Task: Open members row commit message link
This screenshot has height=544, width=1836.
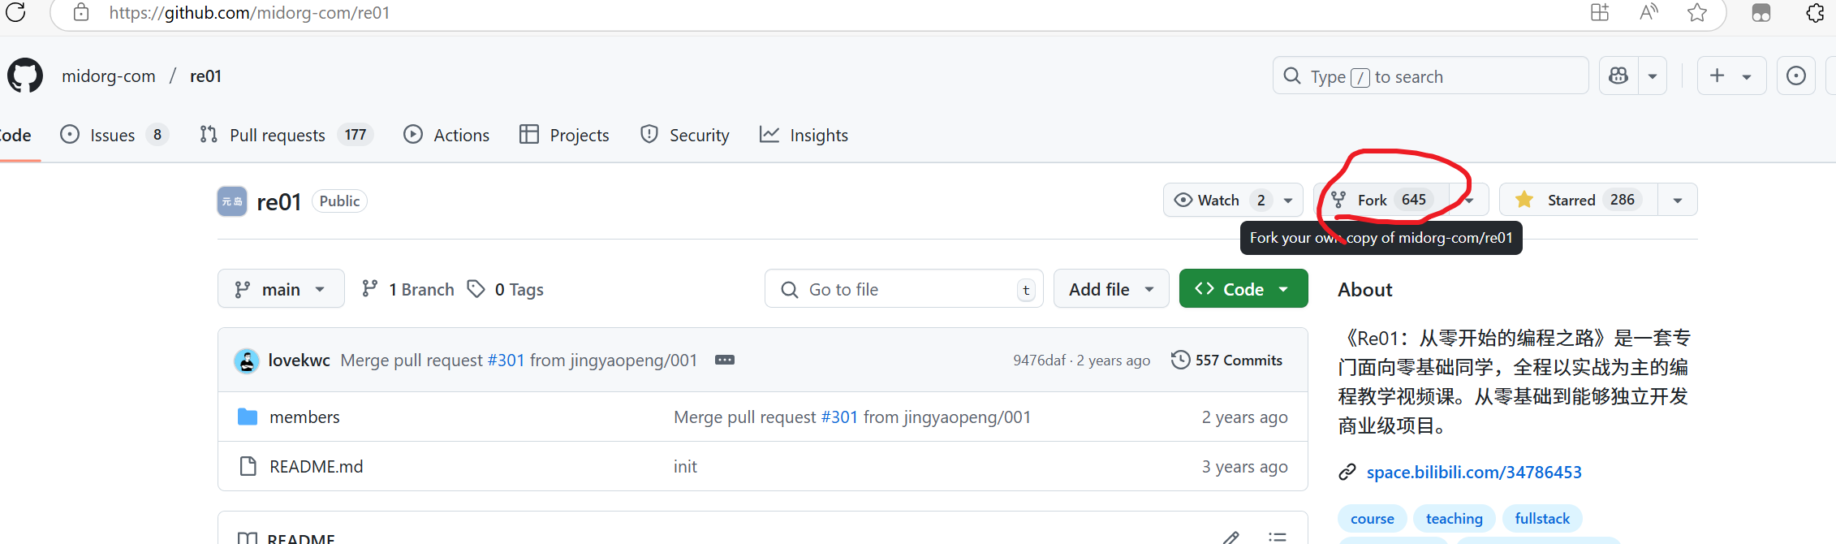Action: [852, 417]
